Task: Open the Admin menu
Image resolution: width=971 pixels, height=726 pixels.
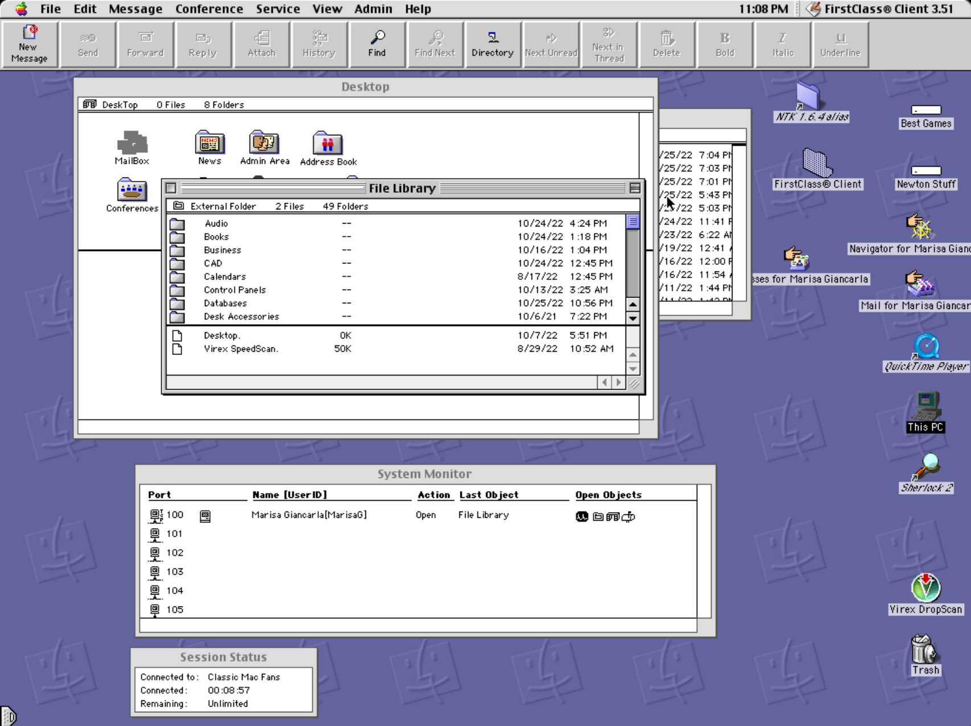Action: point(373,9)
